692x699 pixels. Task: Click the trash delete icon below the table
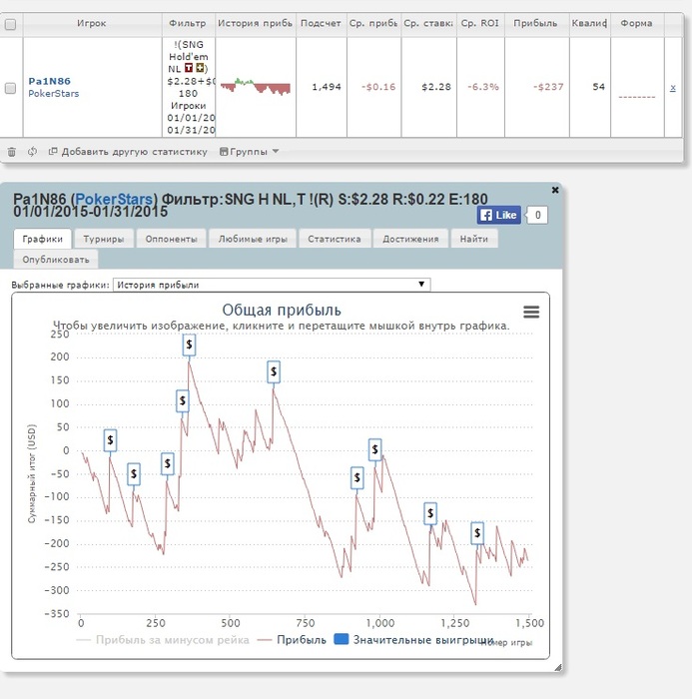[x=12, y=152]
